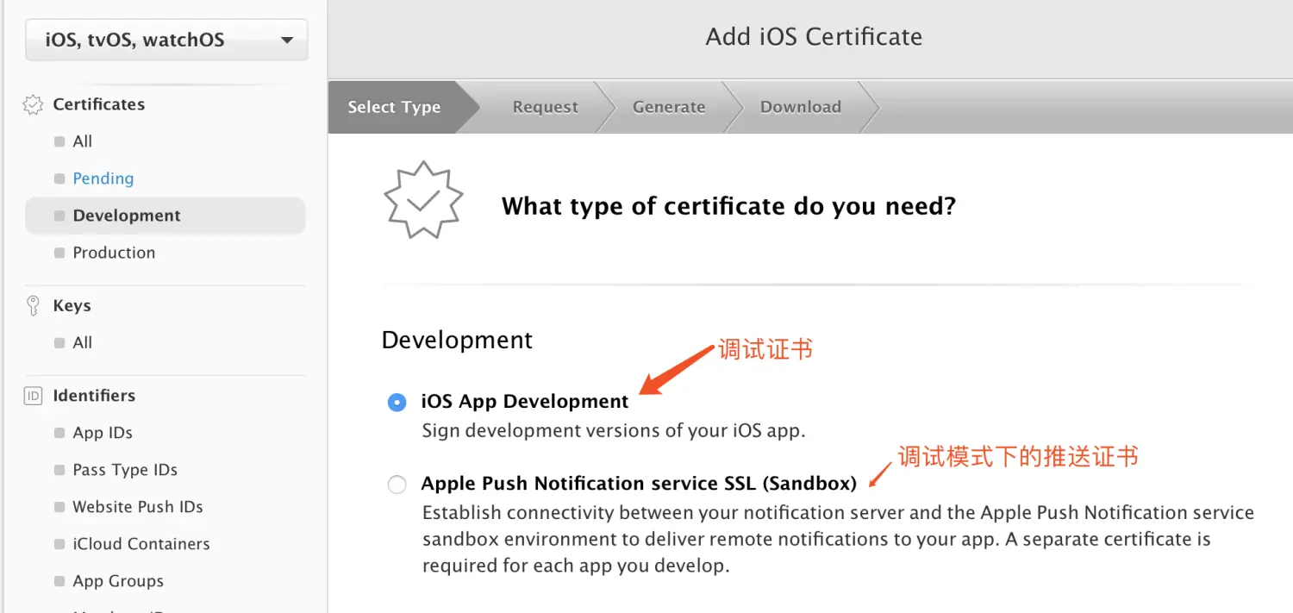Click Apple Push Notification service SSL (Sandbox) label
The image size is (1293, 613).
coord(639,484)
